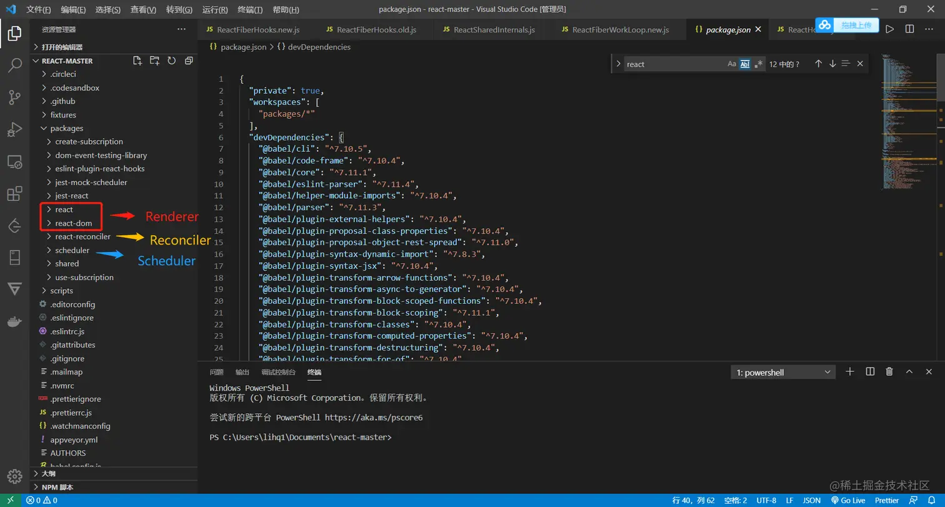Open the Source Control view
Screen dimensions: 945x507
[14, 97]
